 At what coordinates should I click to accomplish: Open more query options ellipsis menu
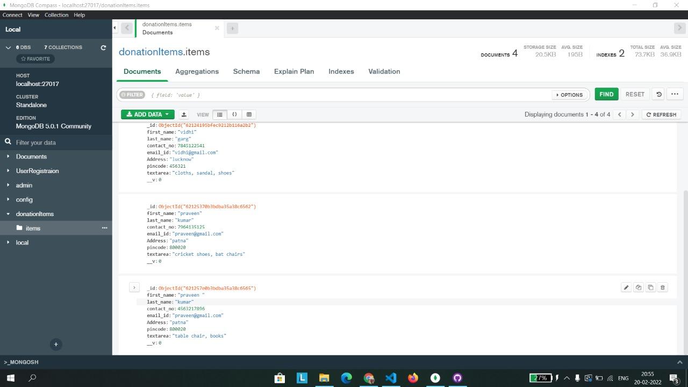(675, 94)
